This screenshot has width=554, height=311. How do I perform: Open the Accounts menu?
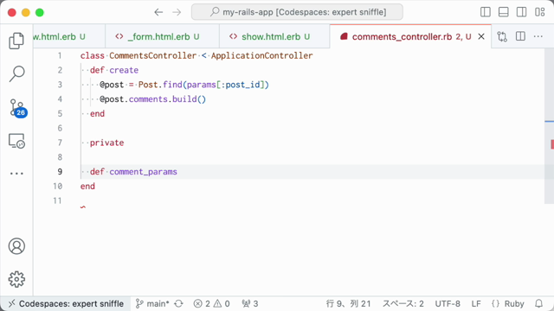(16, 246)
